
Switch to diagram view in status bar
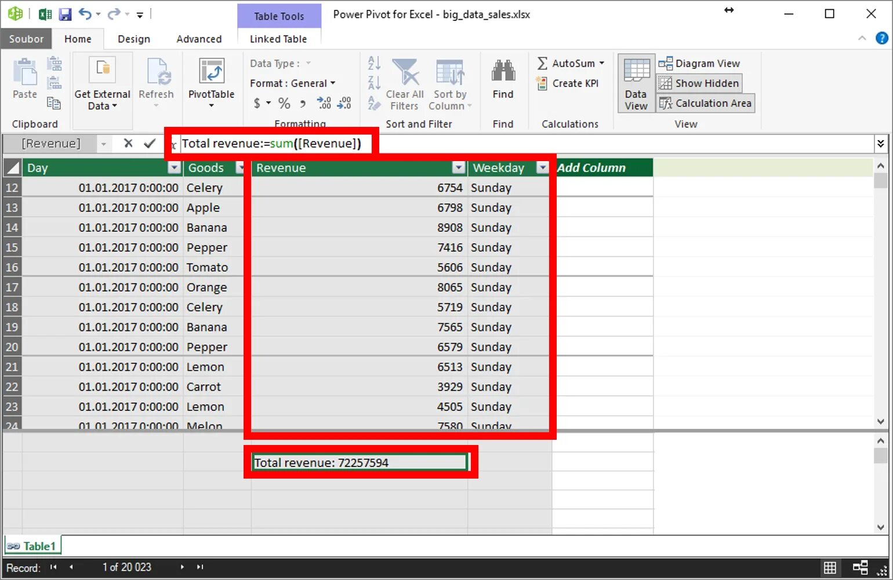[x=861, y=568]
